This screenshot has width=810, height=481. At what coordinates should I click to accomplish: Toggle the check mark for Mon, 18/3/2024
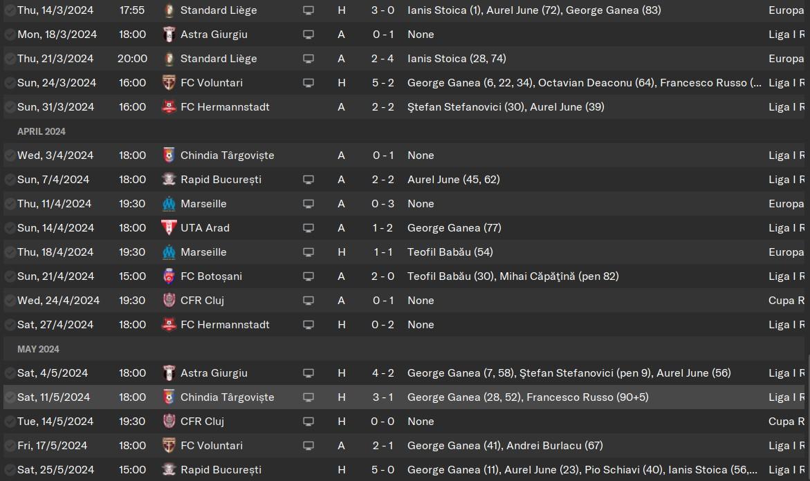point(9,35)
